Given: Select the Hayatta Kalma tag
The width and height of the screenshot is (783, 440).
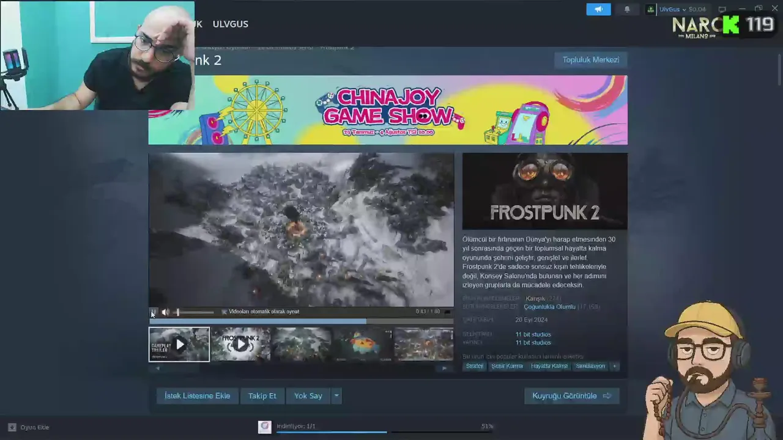Looking at the screenshot, I should coord(549,366).
